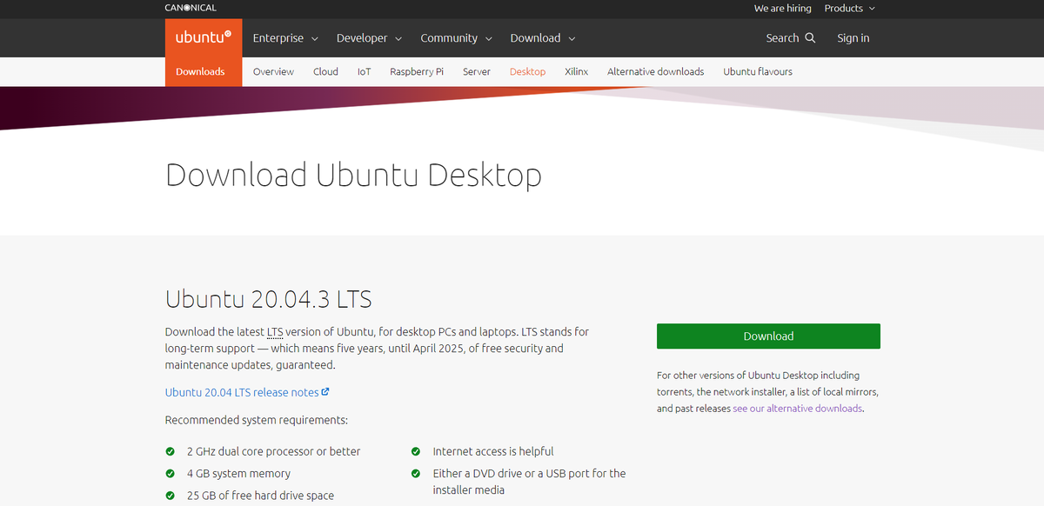The height and width of the screenshot is (506, 1044).
Task: Expand the Community dropdown
Action: 456,37
